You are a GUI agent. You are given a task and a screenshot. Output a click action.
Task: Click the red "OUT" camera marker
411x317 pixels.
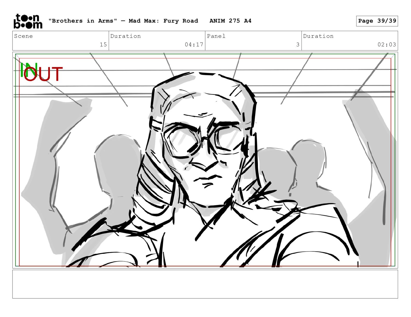43,74
